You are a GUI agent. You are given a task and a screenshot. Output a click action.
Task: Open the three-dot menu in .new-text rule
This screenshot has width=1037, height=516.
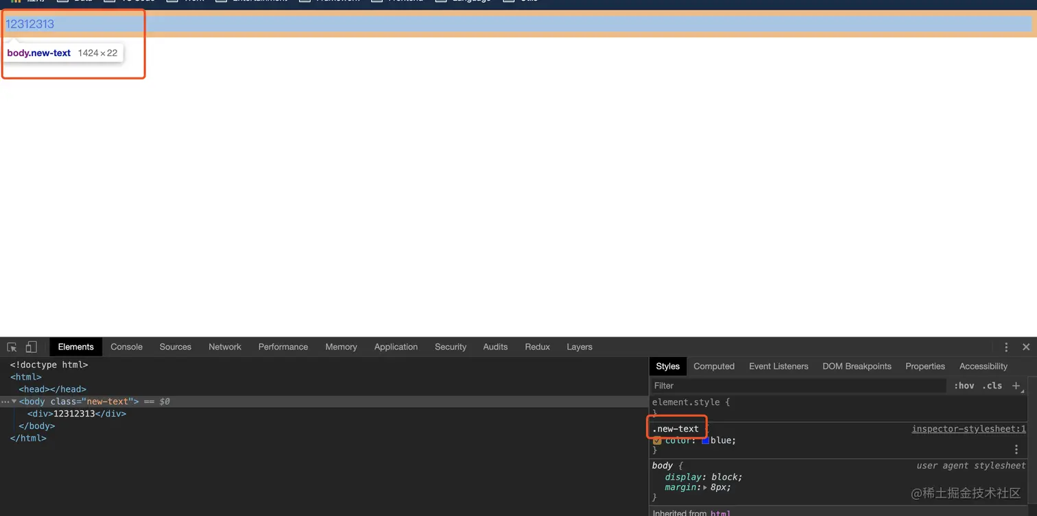click(x=1016, y=450)
